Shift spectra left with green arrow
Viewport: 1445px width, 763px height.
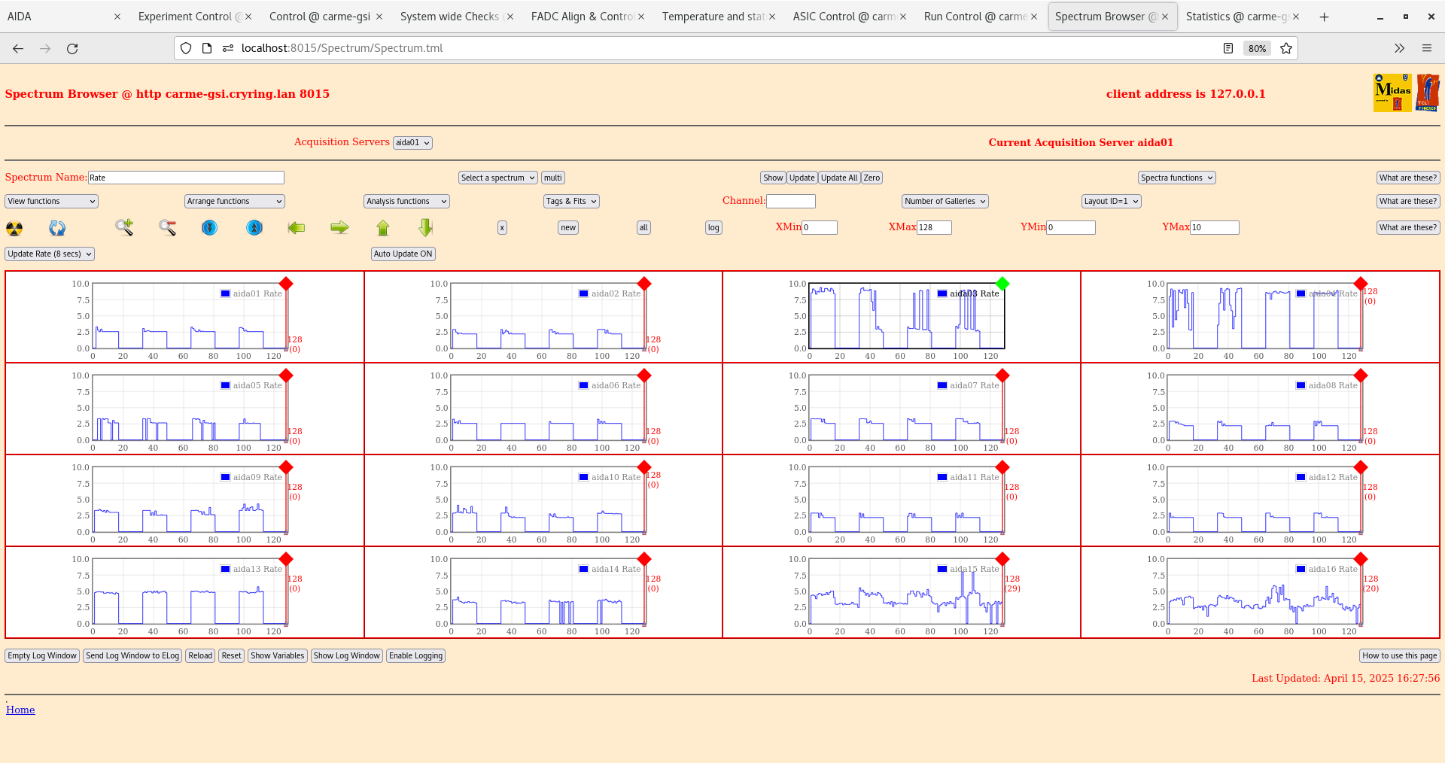tap(297, 227)
